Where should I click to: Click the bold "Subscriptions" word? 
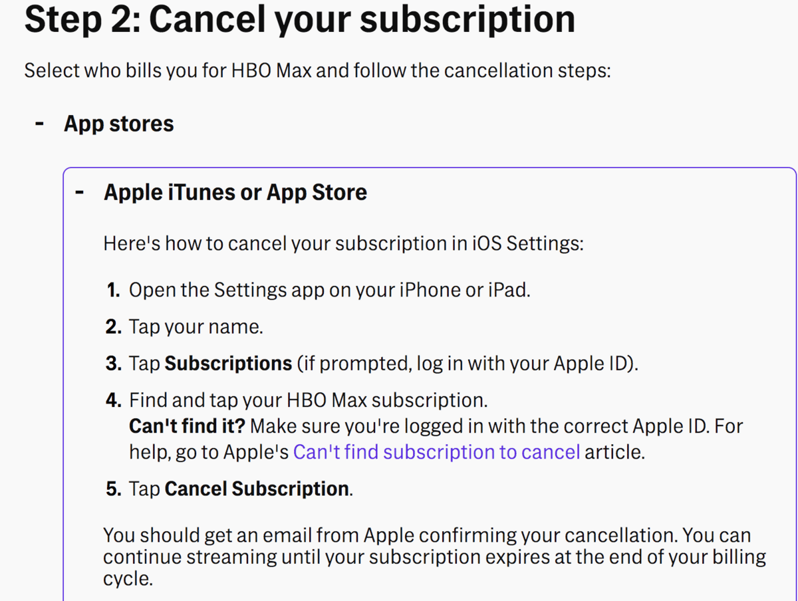click(x=228, y=364)
